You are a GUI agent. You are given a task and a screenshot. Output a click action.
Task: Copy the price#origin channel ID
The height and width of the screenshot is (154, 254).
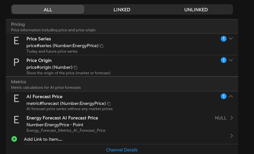coord(76,67)
